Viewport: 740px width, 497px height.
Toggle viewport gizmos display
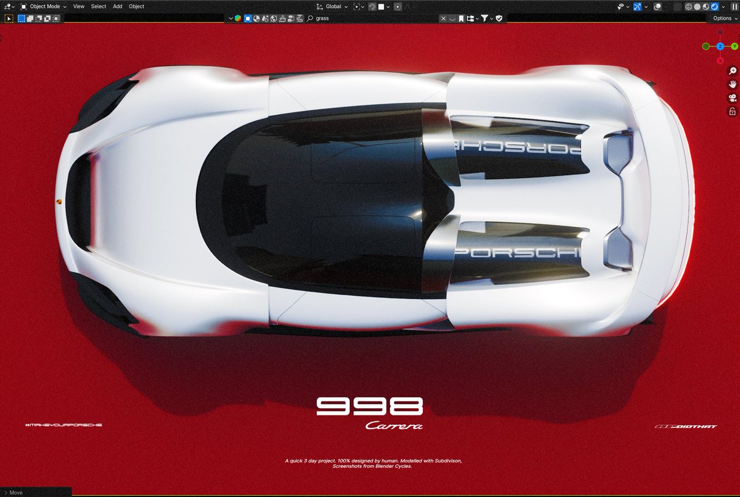point(637,7)
